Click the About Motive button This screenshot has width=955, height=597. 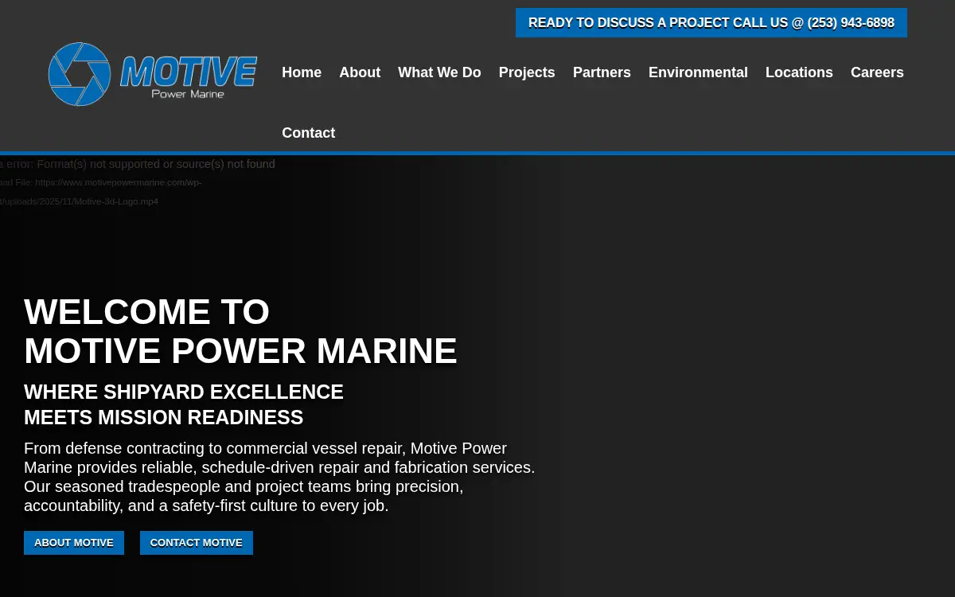74,543
